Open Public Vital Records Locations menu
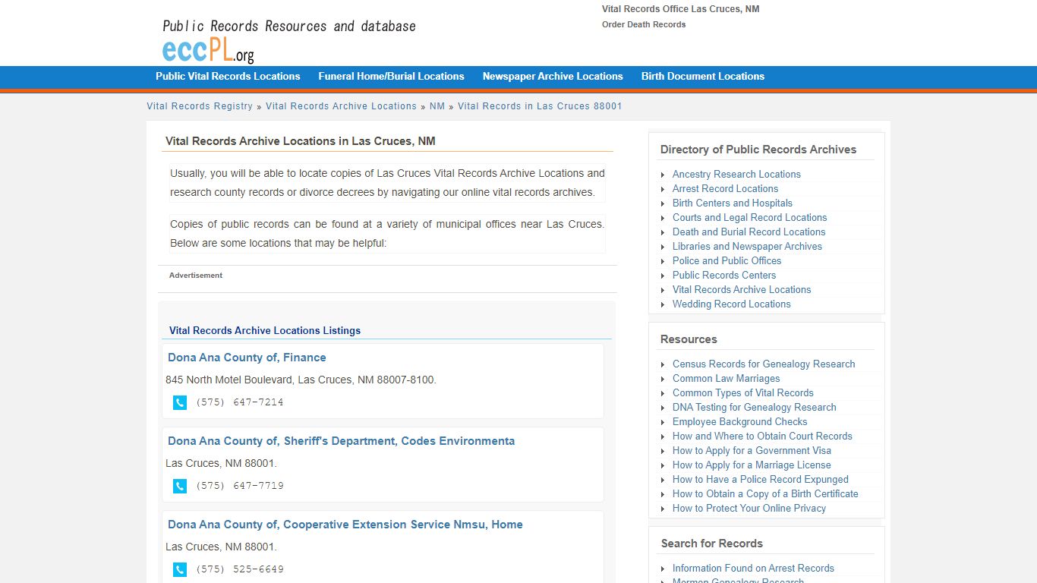The image size is (1037, 583). 228,77
